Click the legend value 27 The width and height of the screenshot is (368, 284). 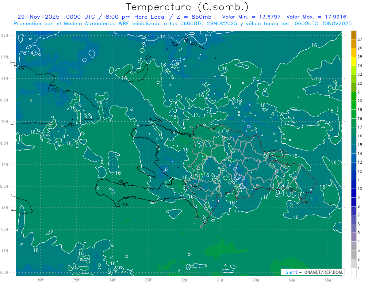pyautogui.click(x=360, y=39)
